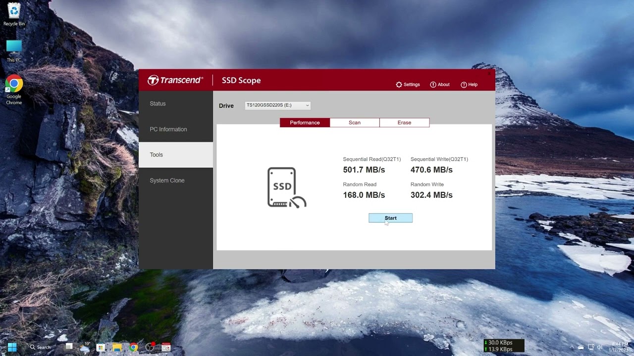Open SSD Scope Settings
The width and height of the screenshot is (634, 356).
(408, 85)
